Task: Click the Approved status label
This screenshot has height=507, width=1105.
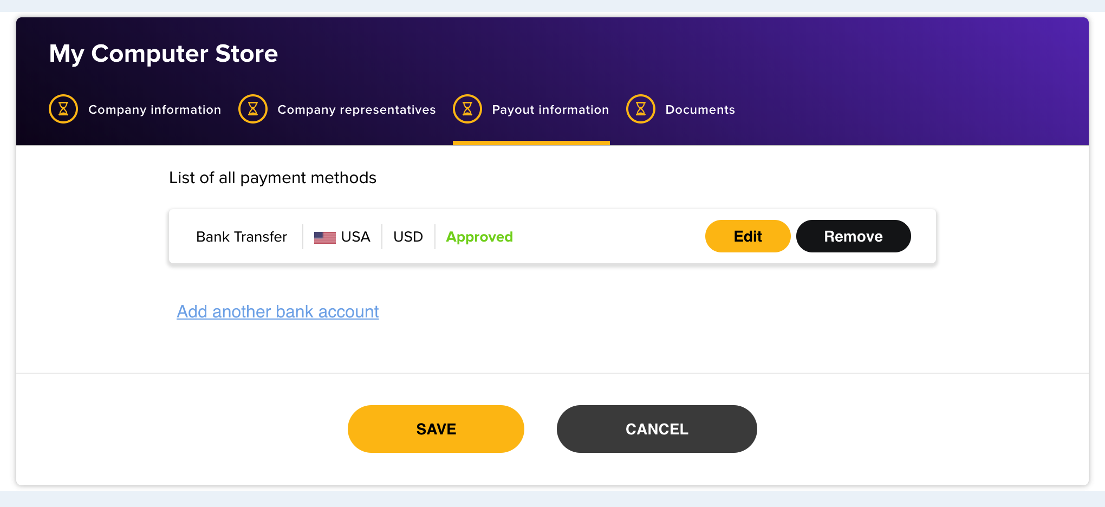Action: (x=479, y=237)
